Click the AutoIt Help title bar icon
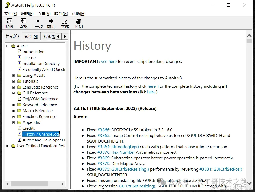This screenshot has width=255, height=192. tap(7, 5)
